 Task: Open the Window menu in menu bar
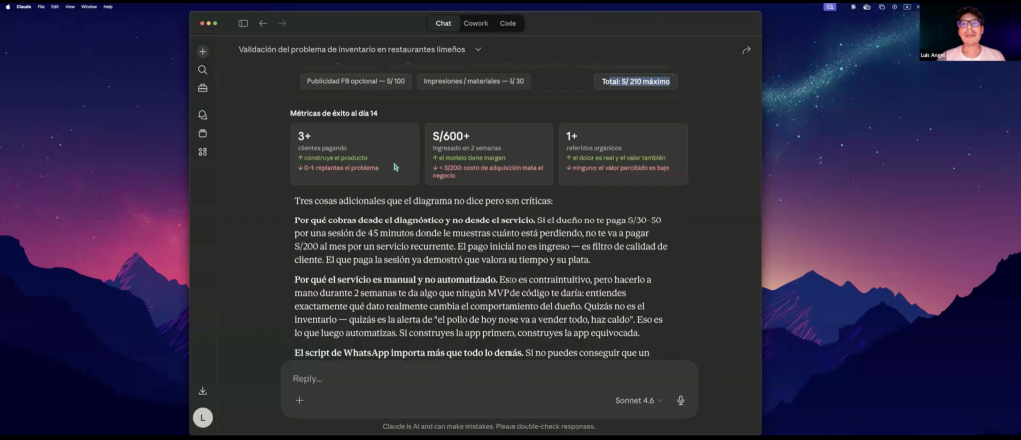[x=89, y=7]
